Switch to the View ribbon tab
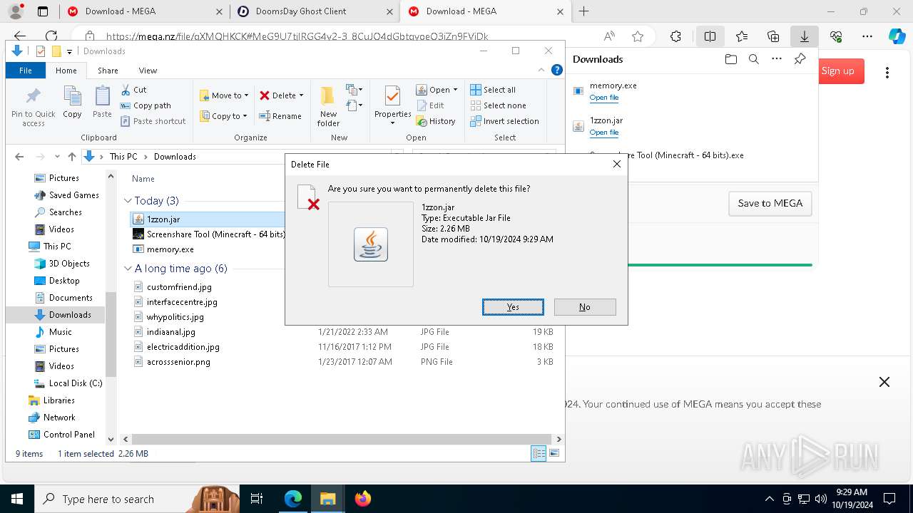The height and width of the screenshot is (513, 913). click(x=148, y=71)
